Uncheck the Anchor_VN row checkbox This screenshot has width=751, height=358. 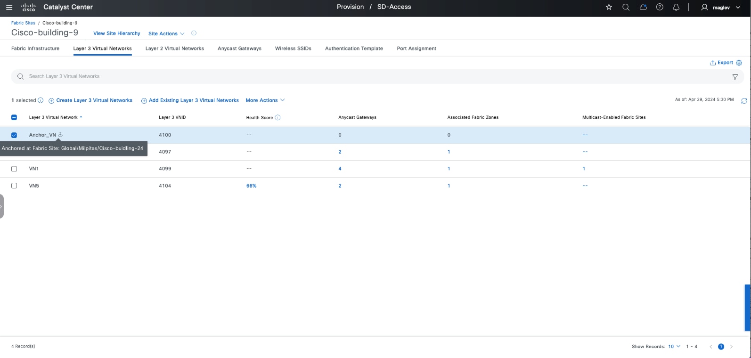coord(14,135)
